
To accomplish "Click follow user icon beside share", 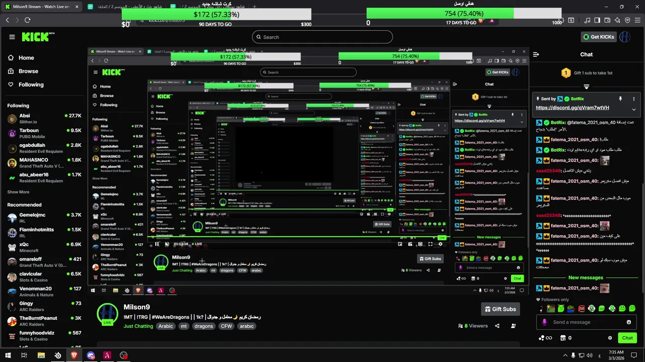I will click(x=513, y=326).
